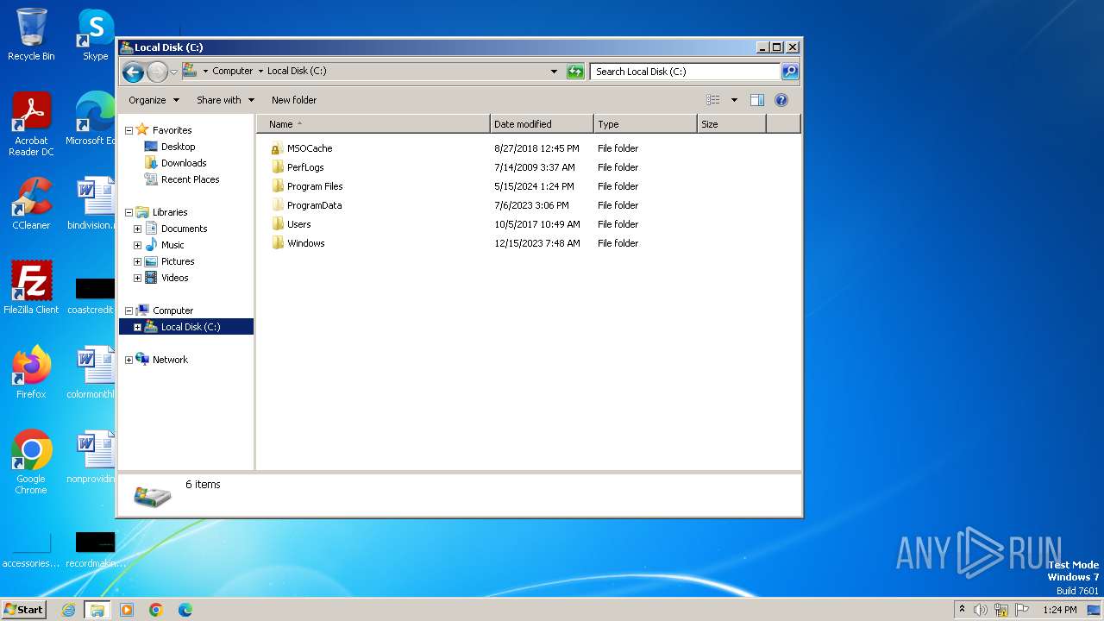Viewport: 1104px width, 621px height.
Task: Expand the Documents library node
Action: [137, 229]
